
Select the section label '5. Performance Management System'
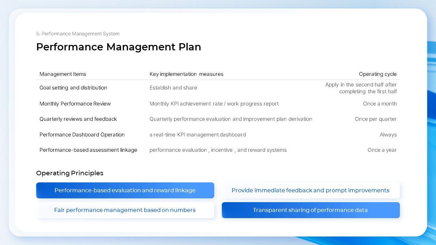tap(78, 34)
